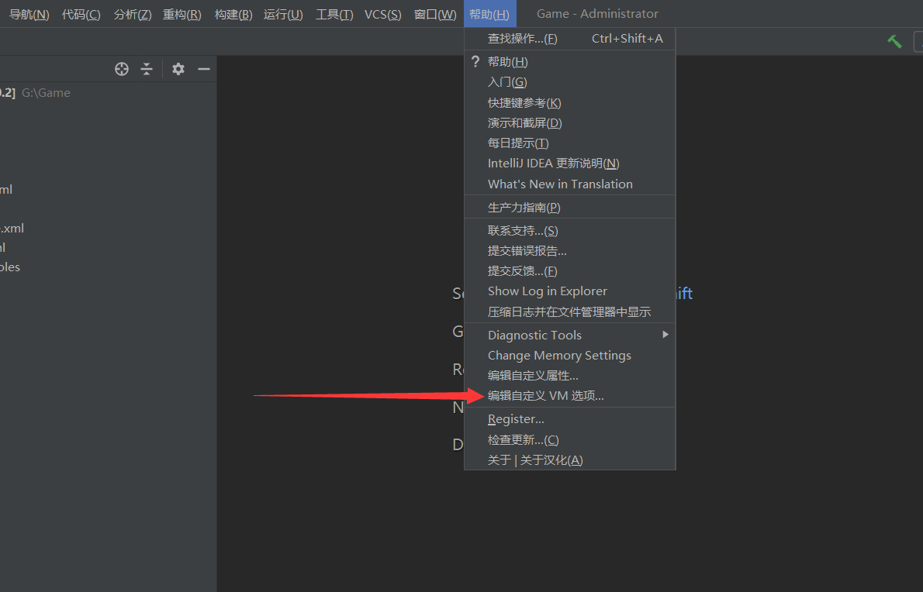This screenshot has height=592, width=923.
Task: Open 每日提示(T) entry
Action: [x=570, y=143]
